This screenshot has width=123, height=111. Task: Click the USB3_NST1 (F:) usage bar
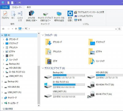tap(69, 94)
